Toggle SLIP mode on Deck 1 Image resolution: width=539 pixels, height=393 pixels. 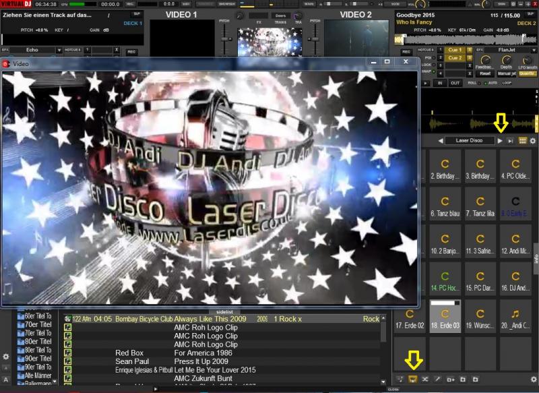click(x=137, y=14)
